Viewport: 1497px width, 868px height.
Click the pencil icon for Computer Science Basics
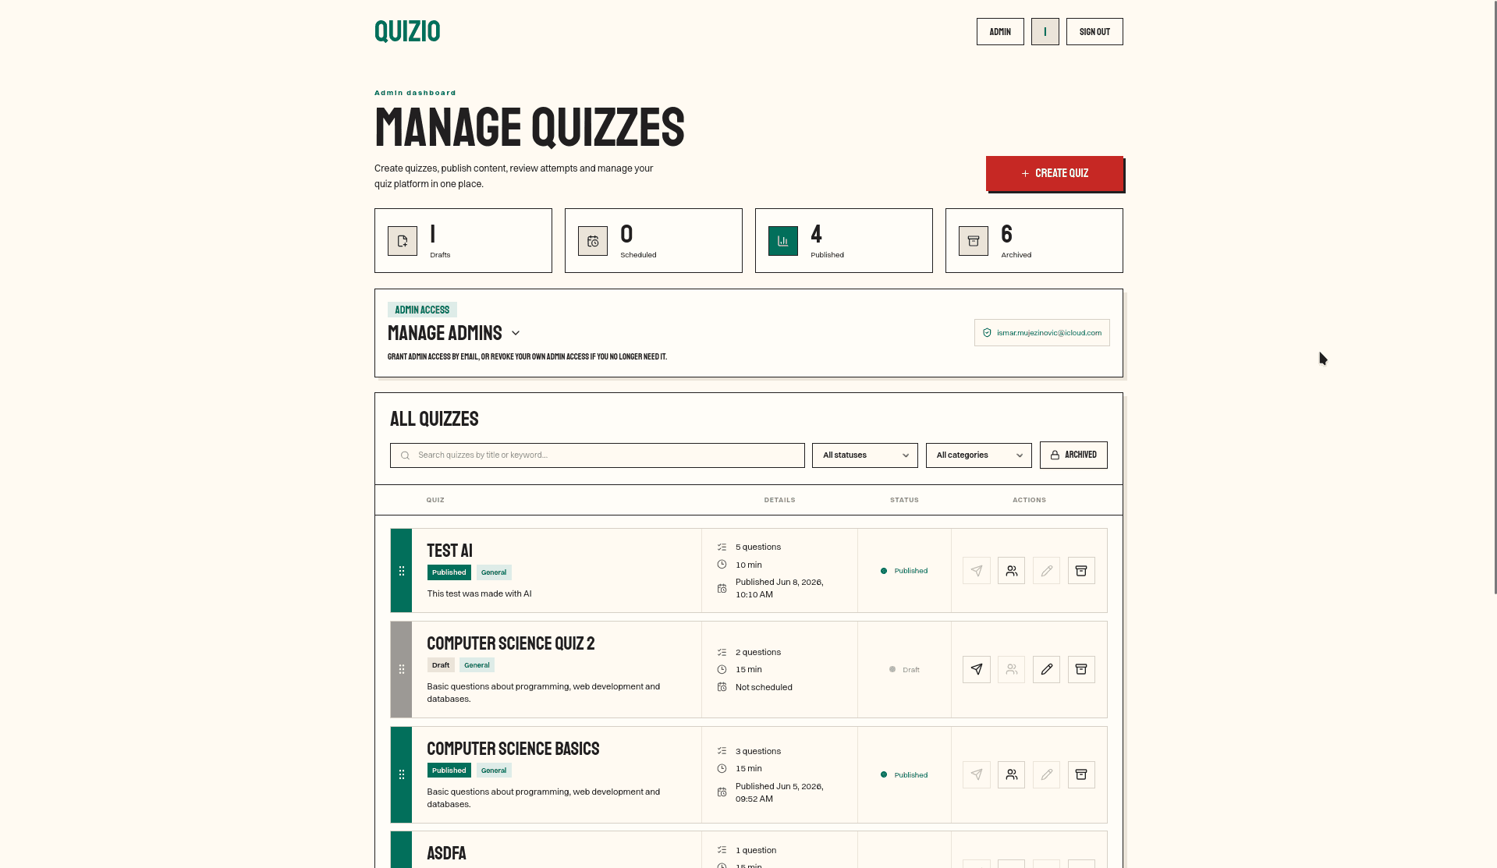pyautogui.click(x=1046, y=774)
